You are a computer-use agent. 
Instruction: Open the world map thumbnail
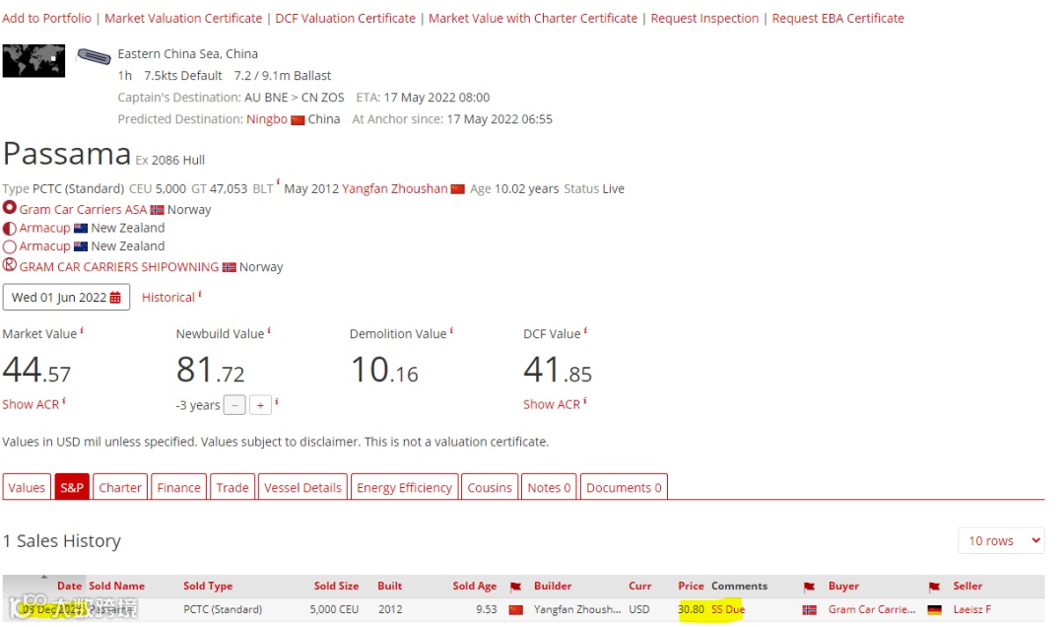[x=33, y=61]
